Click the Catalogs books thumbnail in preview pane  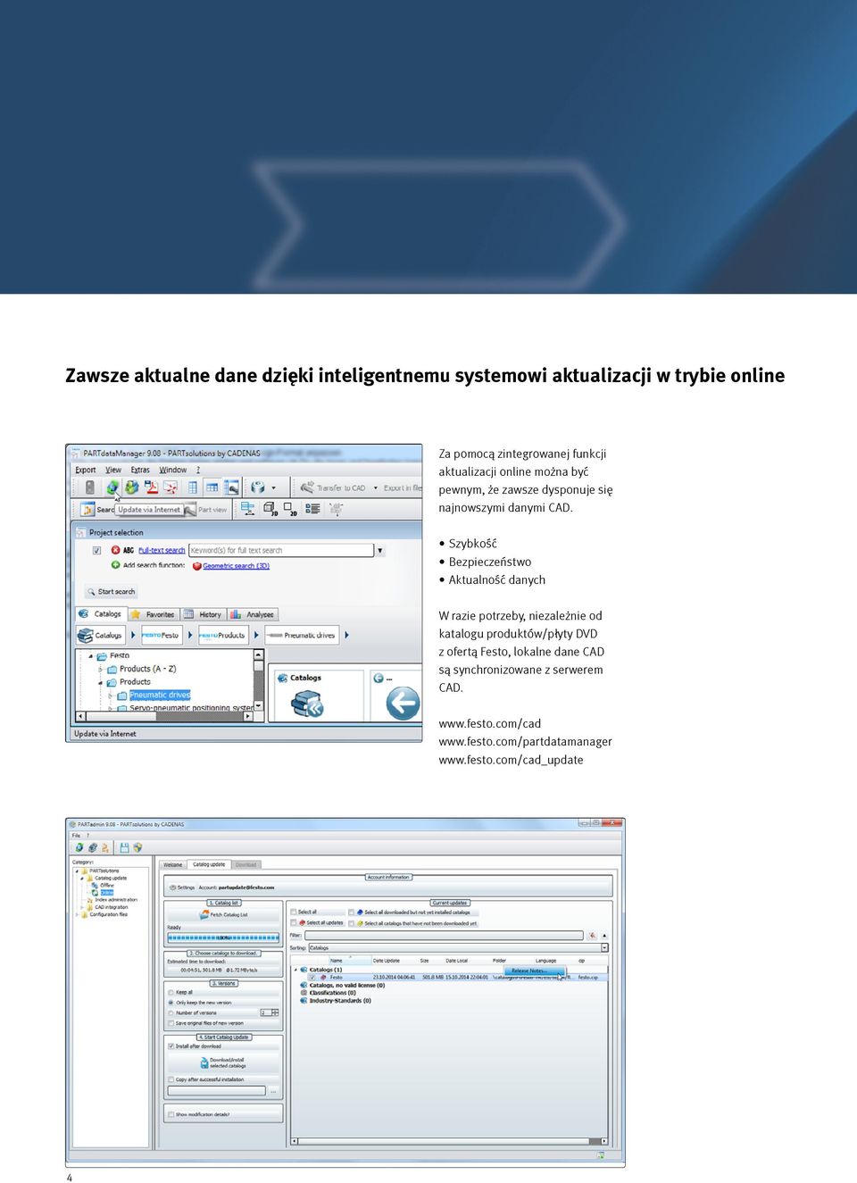(x=307, y=704)
